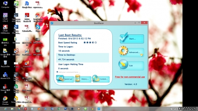
Task: Open the CPUID CPU-Z desktop shortcut
Action: tap(5, 18)
